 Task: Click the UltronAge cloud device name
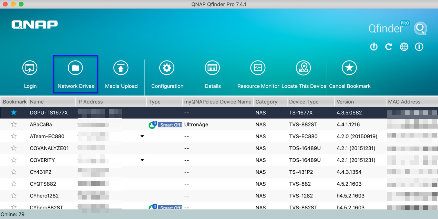click(196, 124)
